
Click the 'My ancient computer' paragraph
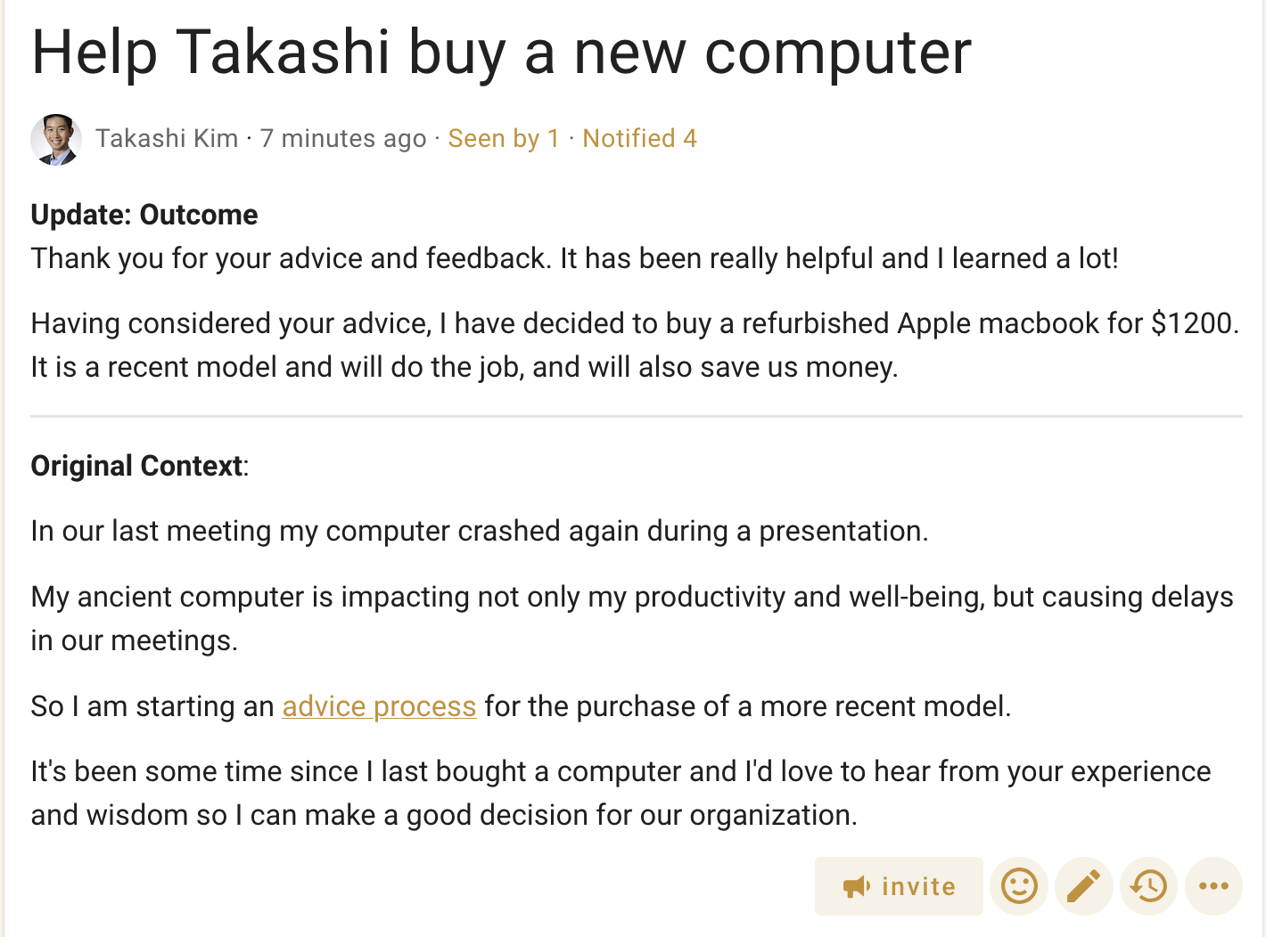(632, 618)
